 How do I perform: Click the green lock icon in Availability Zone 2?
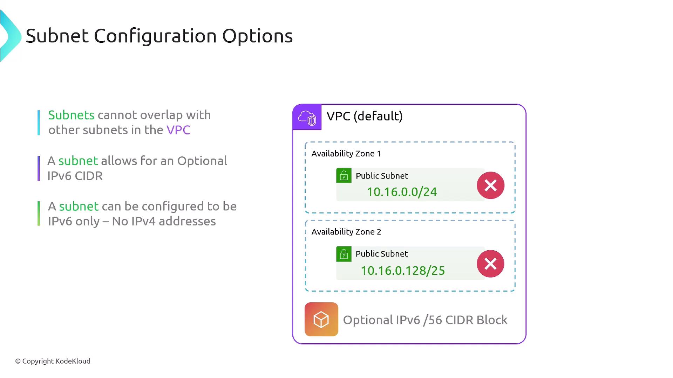[x=344, y=254]
